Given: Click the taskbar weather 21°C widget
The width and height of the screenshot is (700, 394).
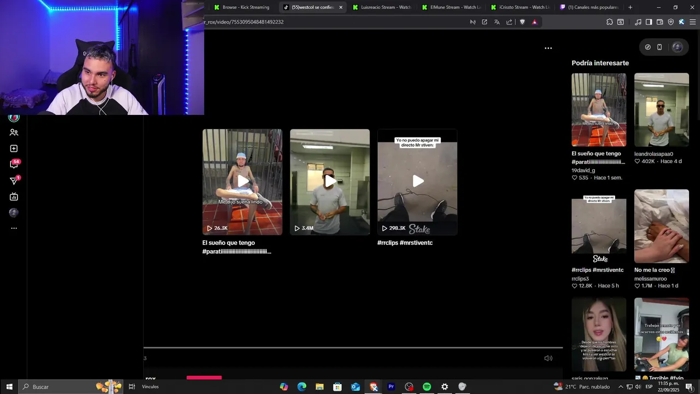Looking at the screenshot, I should [x=583, y=387].
